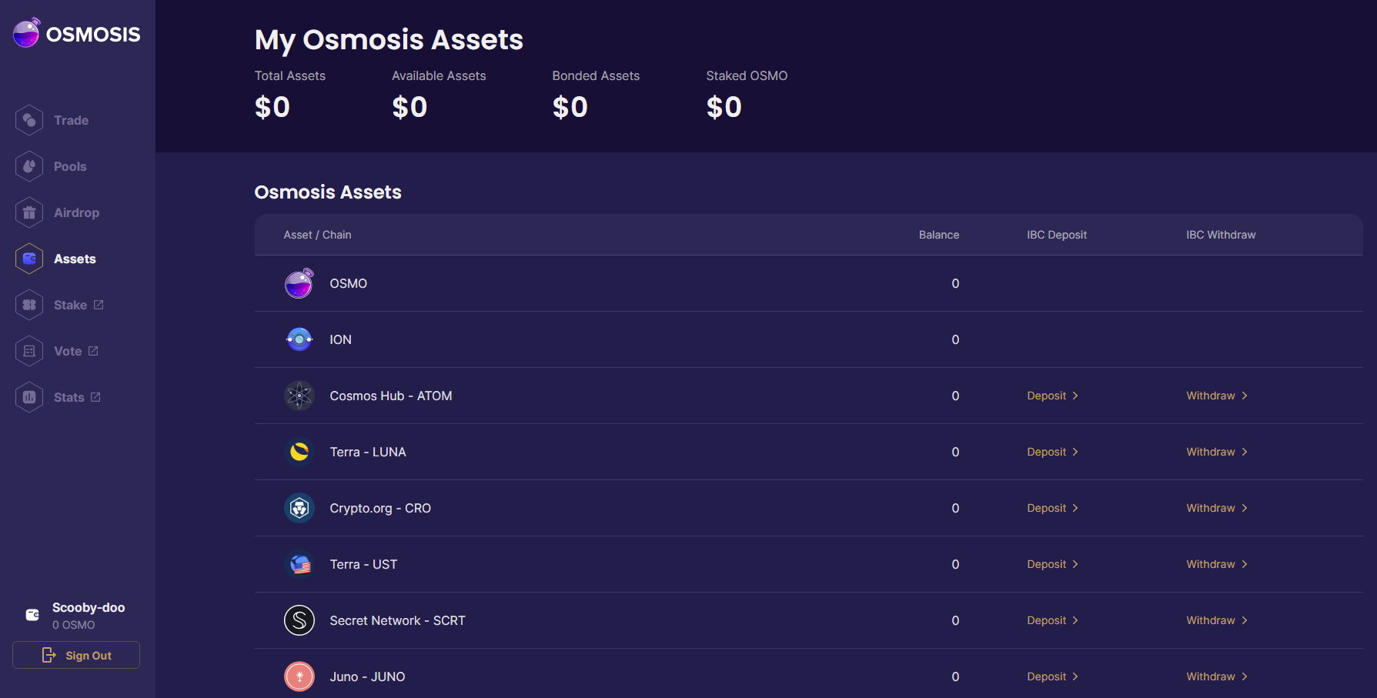Click the Cosmos Hub - ATOM label
1377x698 pixels.
tap(391, 396)
